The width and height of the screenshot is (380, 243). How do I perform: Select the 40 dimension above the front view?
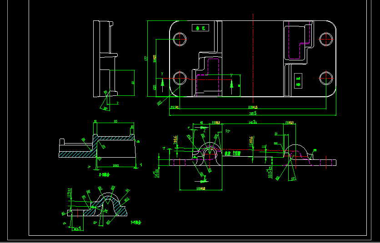(202, 123)
